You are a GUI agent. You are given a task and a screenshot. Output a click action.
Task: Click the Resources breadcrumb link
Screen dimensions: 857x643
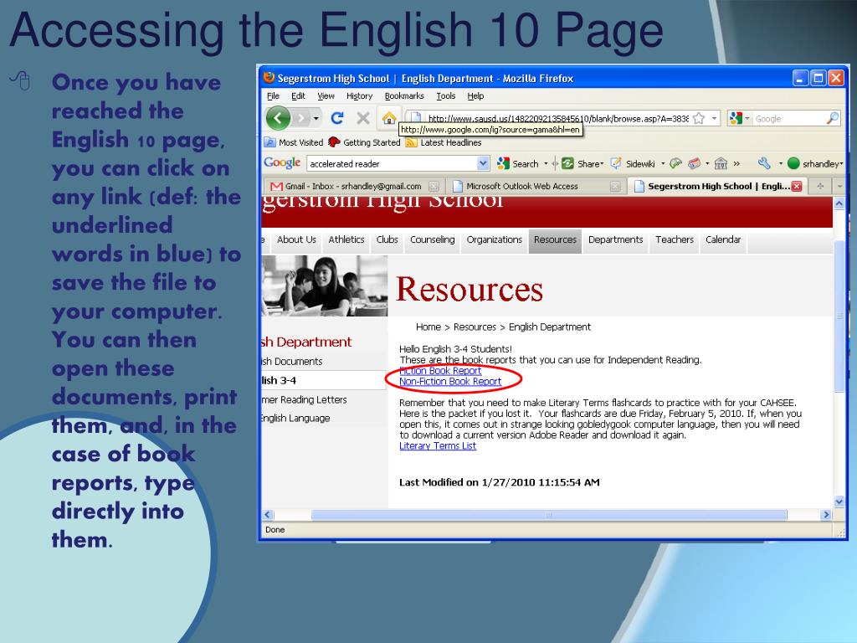click(x=475, y=327)
